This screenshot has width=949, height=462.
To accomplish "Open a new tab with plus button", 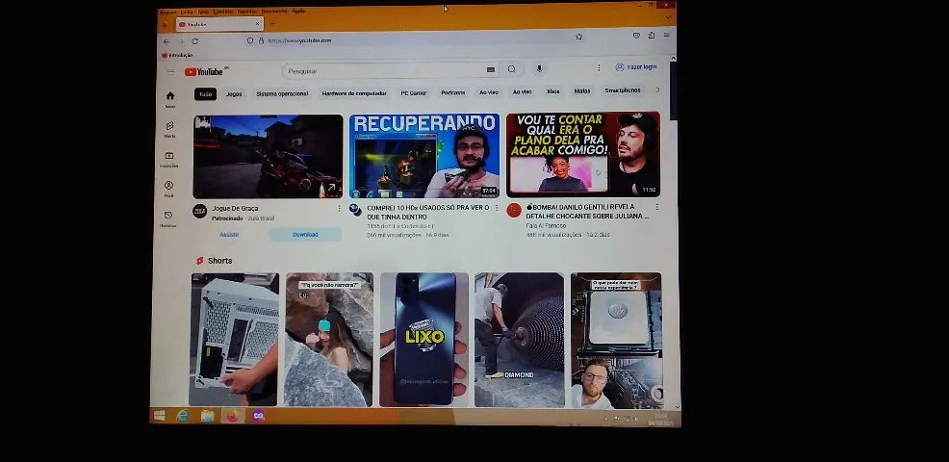I will [x=271, y=24].
